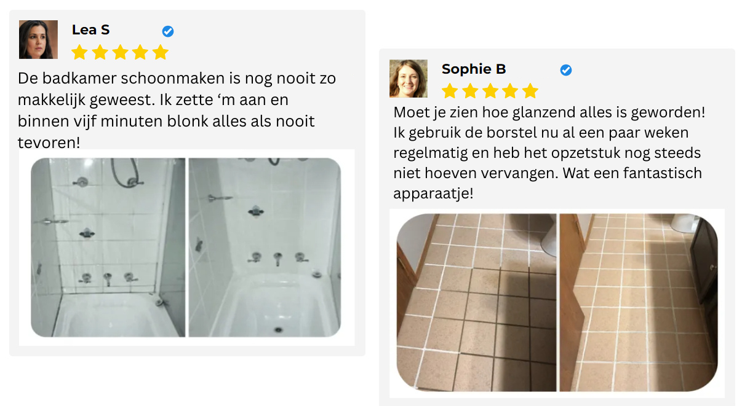Click the first star in Lea S's rating
Image resolution: width=742 pixels, height=406 pixels.
(79, 52)
